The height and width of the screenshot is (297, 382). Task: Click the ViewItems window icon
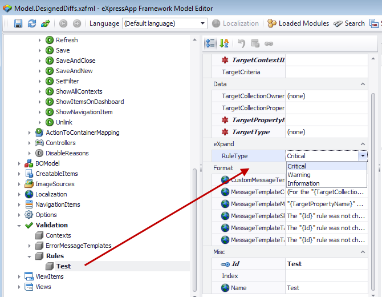point(29,276)
